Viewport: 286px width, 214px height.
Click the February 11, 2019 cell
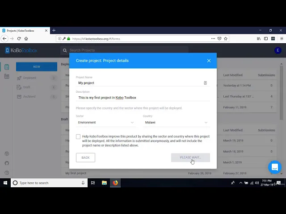(235, 107)
